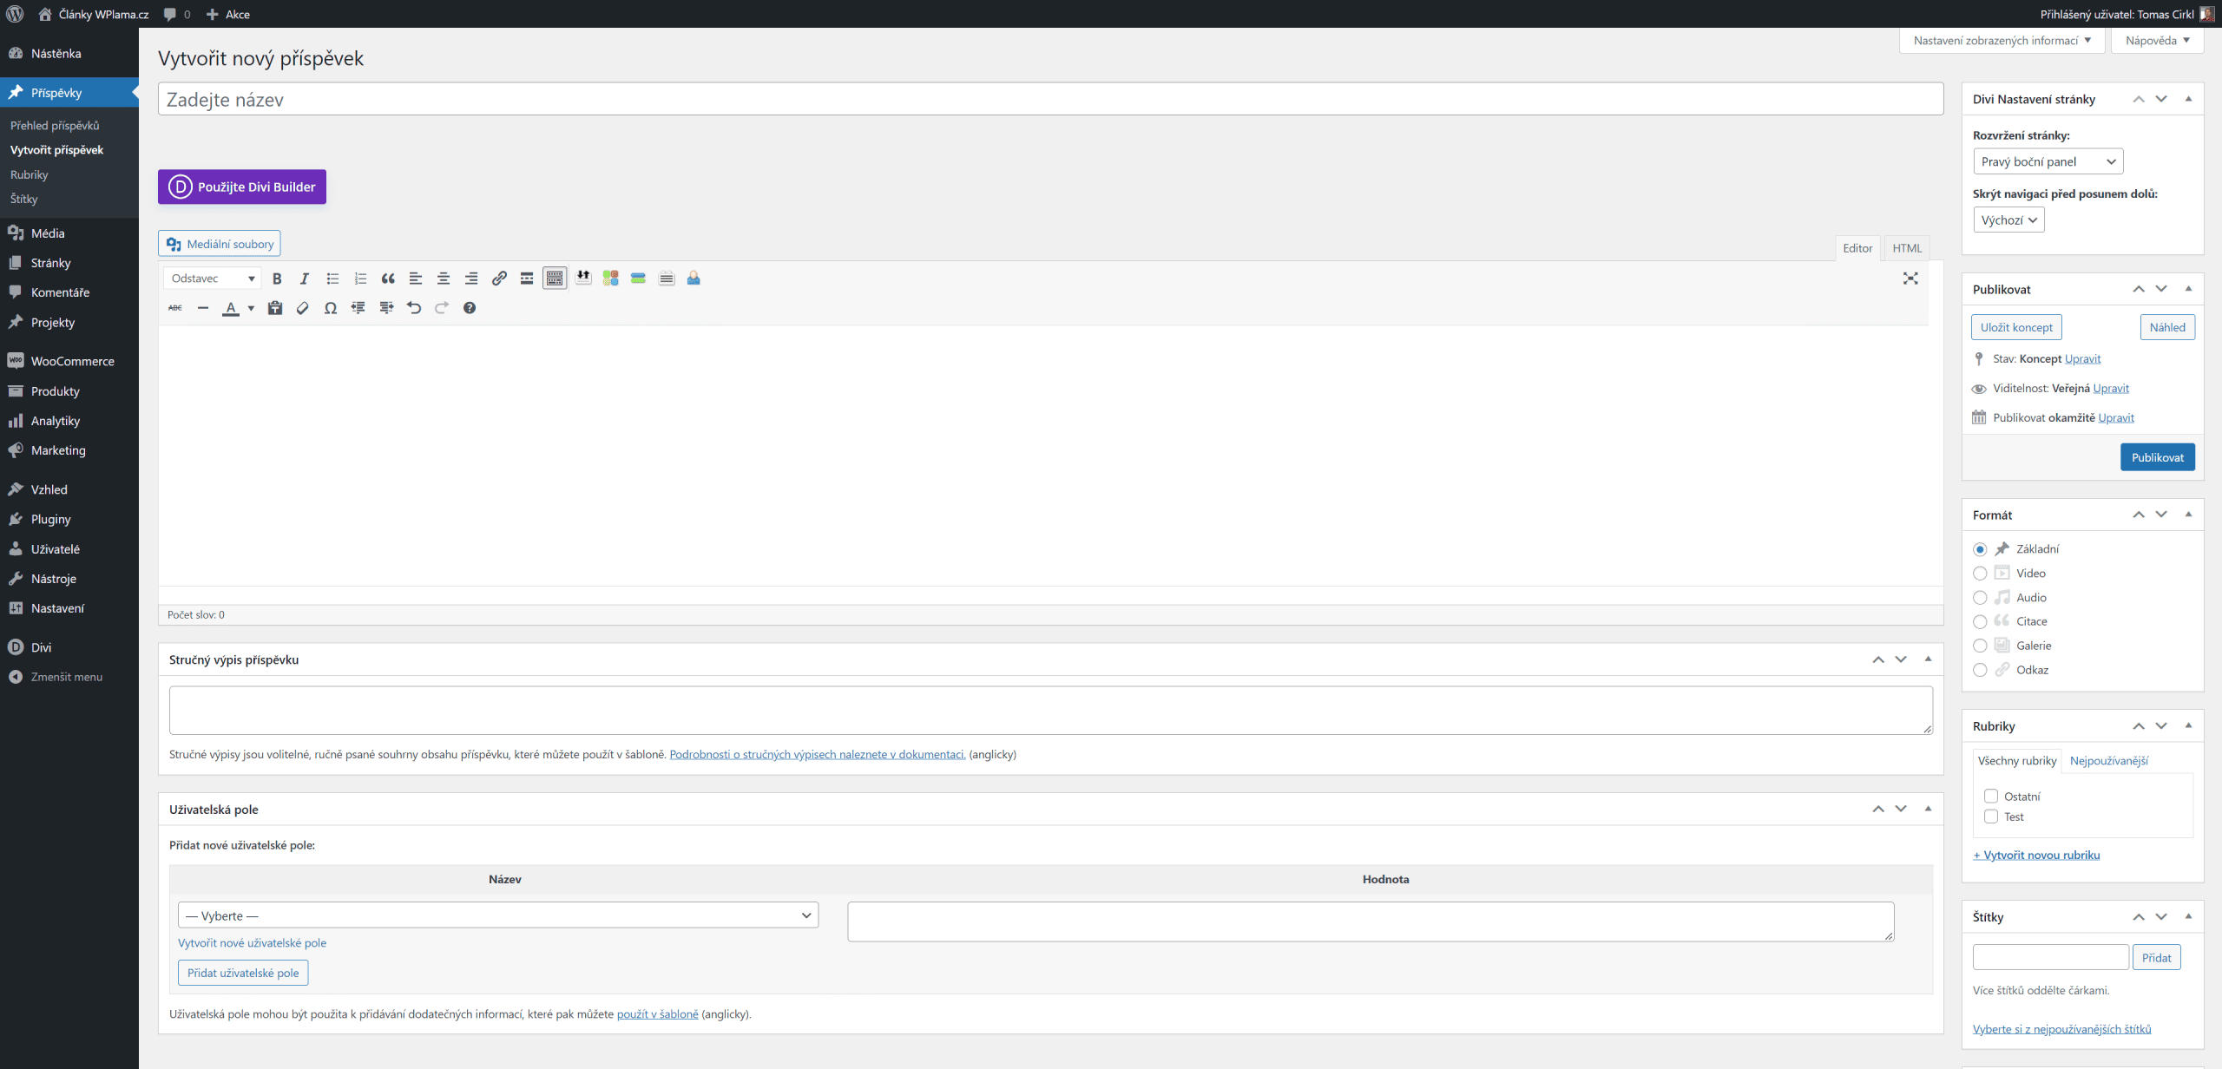Image resolution: width=2222 pixels, height=1069 pixels.
Task: Select the Odkaz post format
Action: [1980, 670]
